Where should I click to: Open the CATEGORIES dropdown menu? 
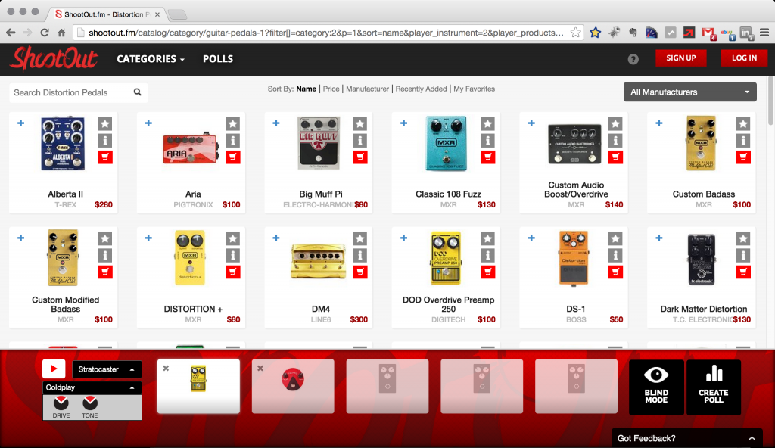point(151,59)
